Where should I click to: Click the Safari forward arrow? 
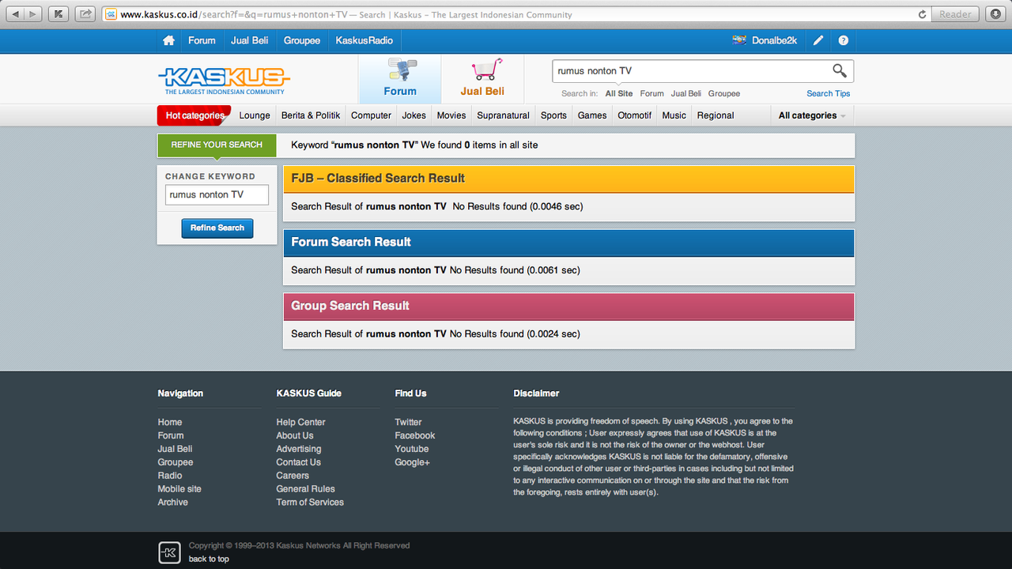click(x=33, y=14)
